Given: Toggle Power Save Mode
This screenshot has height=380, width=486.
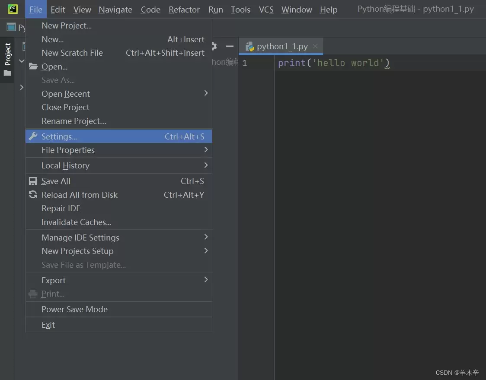Looking at the screenshot, I should 119,309.
